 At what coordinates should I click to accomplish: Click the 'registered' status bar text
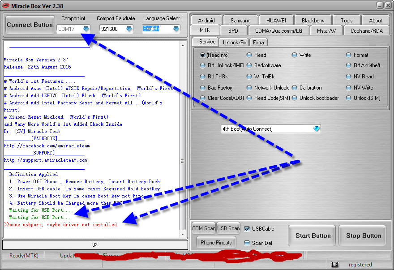[x=360, y=265]
